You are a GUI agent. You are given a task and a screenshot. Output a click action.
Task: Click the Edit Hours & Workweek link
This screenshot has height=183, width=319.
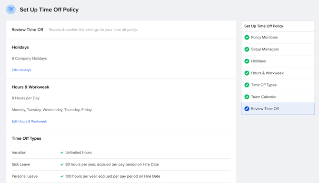(x=30, y=122)
